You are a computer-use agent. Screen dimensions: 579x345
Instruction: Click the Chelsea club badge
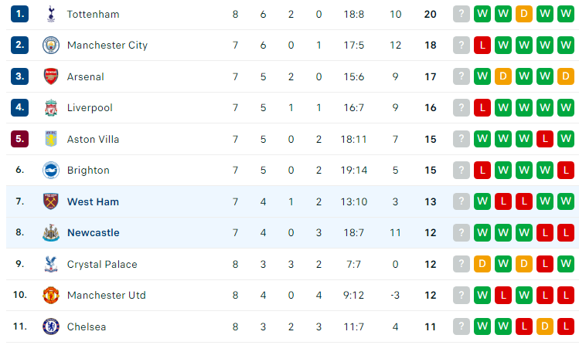[x=51, y=326]
